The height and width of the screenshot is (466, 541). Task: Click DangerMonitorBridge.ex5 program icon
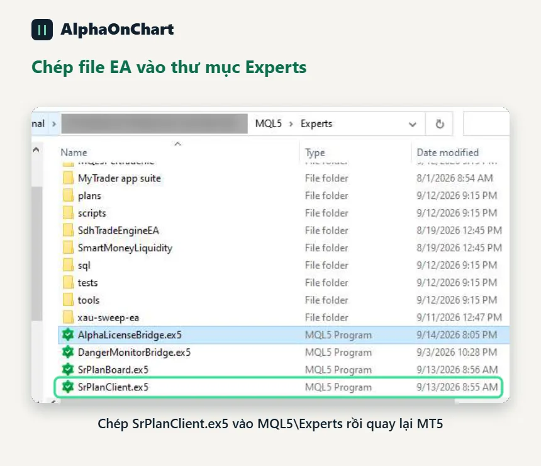click(x=68, y=353)
